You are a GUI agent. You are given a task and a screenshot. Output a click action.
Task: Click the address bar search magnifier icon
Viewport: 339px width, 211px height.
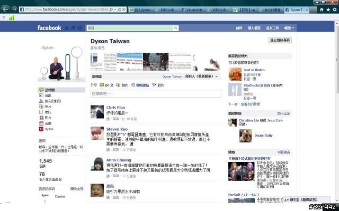coord(111,9)
